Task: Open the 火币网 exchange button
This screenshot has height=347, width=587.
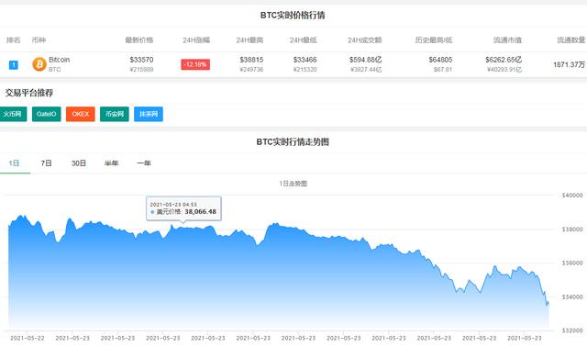Action: tap(13, 114)
